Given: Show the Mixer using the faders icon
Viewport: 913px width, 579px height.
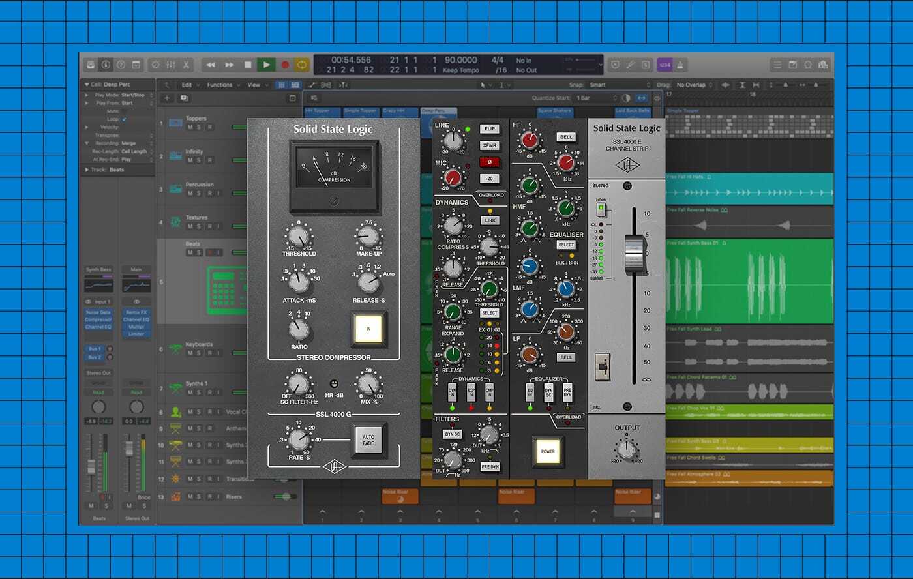Looking at the screenshot, I should (171, 65).
